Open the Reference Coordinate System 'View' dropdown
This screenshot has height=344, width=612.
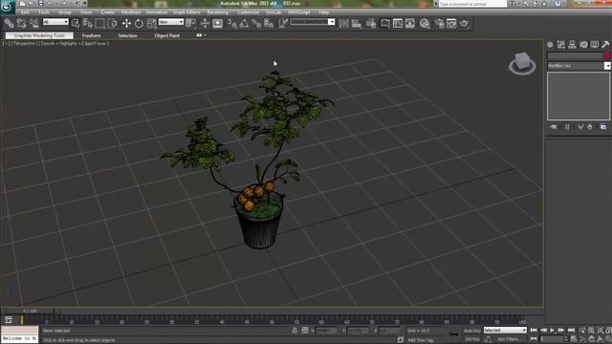(170, 22)
